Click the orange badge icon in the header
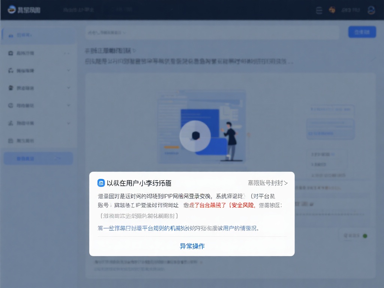This screenshot has height=288, width=384. [332, 10]
